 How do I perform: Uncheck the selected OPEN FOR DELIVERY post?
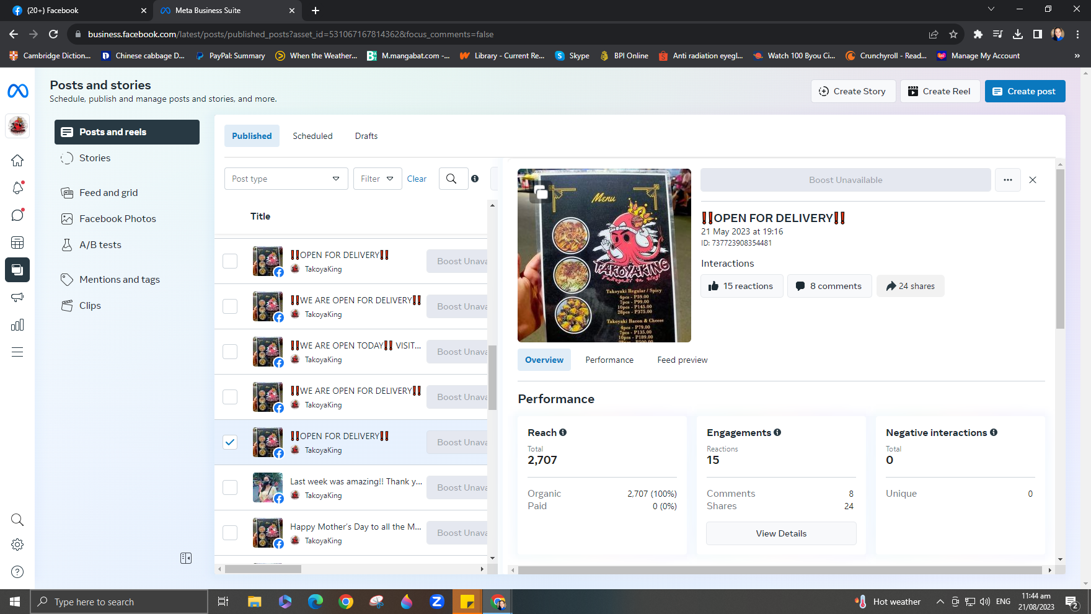click(x=230, y=442)
